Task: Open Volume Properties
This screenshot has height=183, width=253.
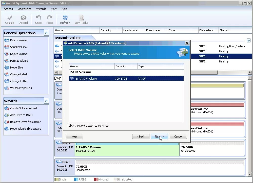Action: (x=18, y=88)
